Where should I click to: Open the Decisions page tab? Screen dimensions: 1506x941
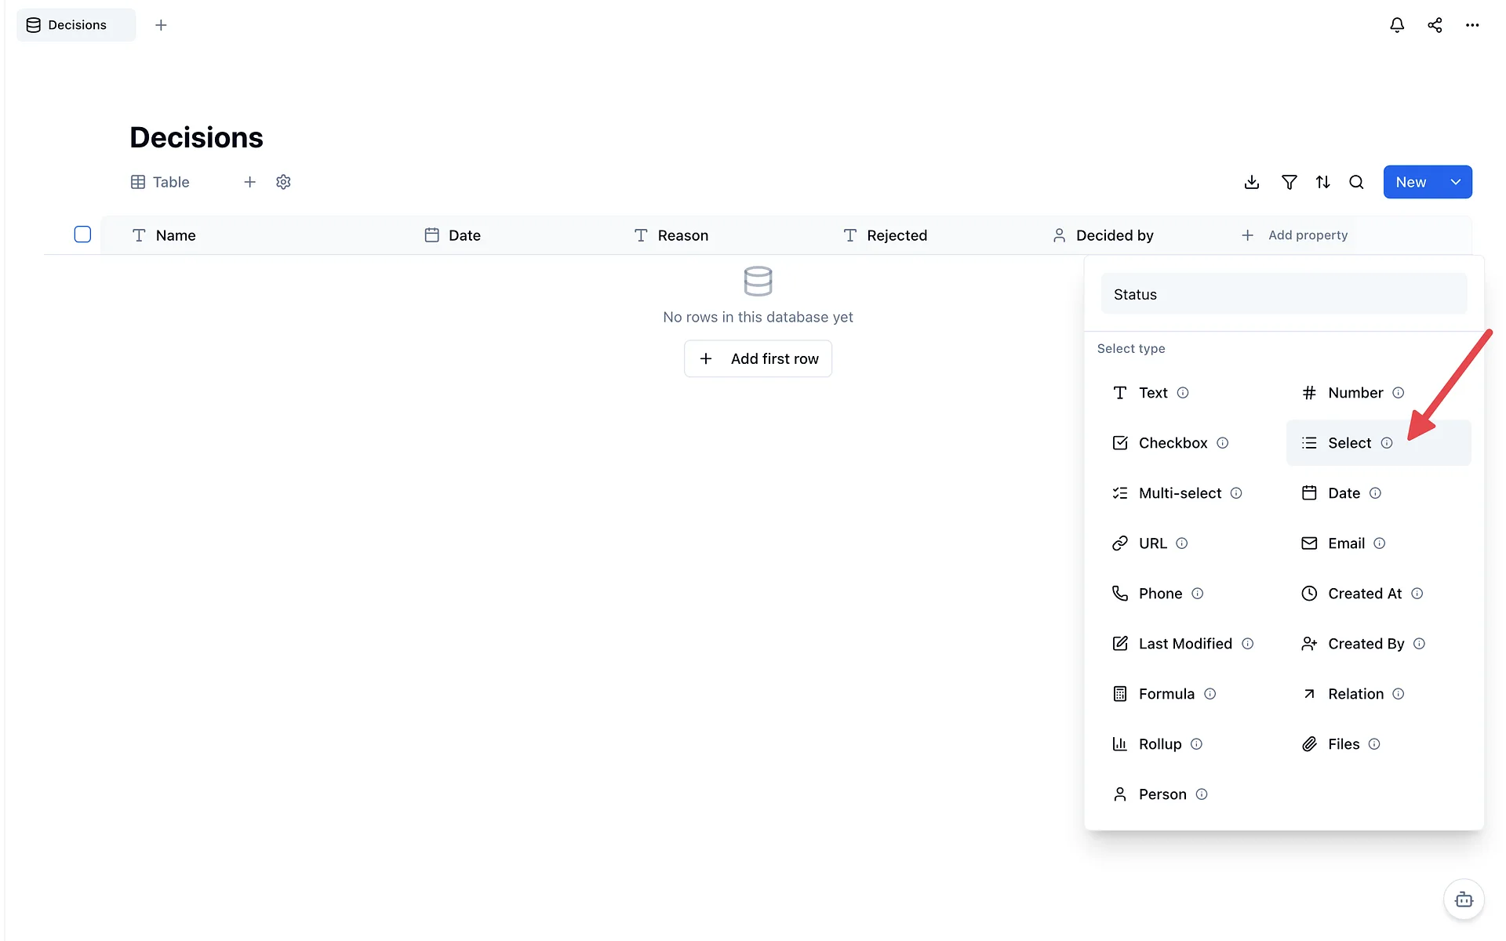[x=76, y=25]
